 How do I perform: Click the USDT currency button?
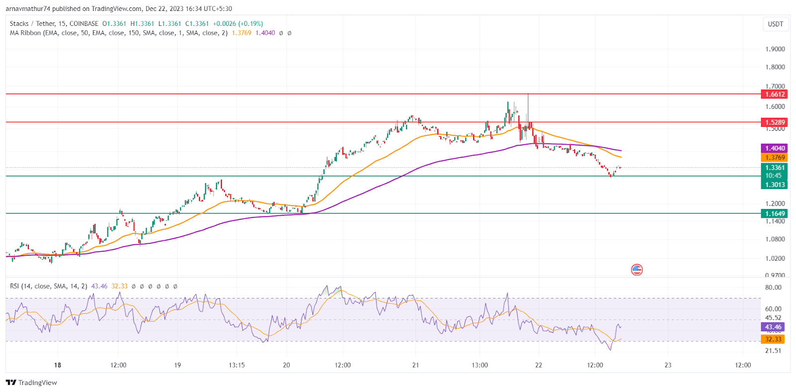[775, 24]
